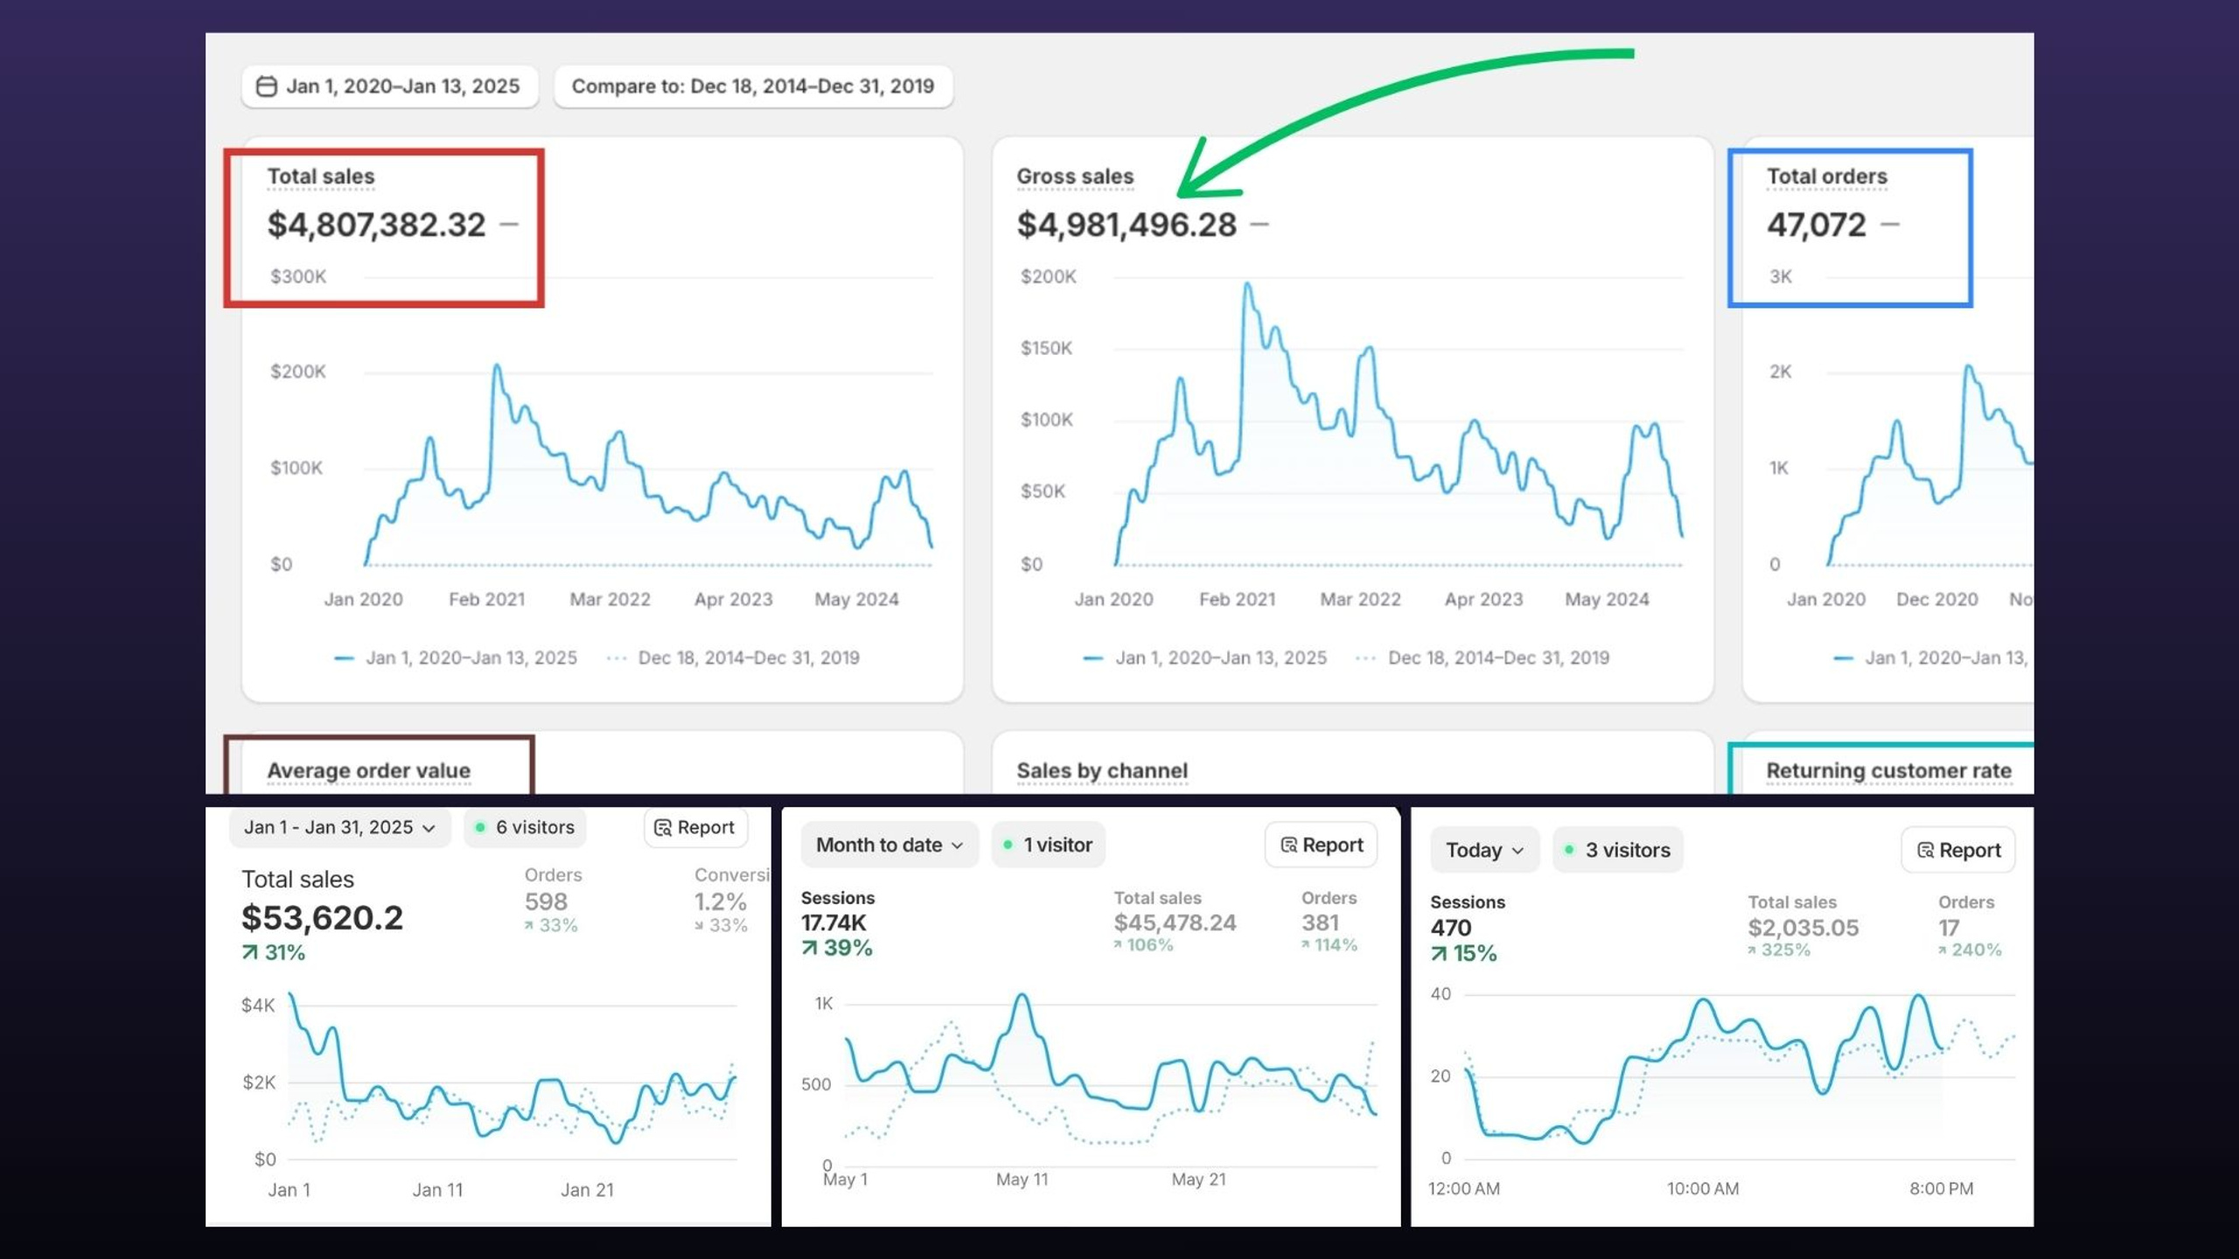Screen dimensions: 2239x1259
Task: Expand the Jan 1 - Jan 31, 2025 dropdown
Action: (x=339, y=827)
